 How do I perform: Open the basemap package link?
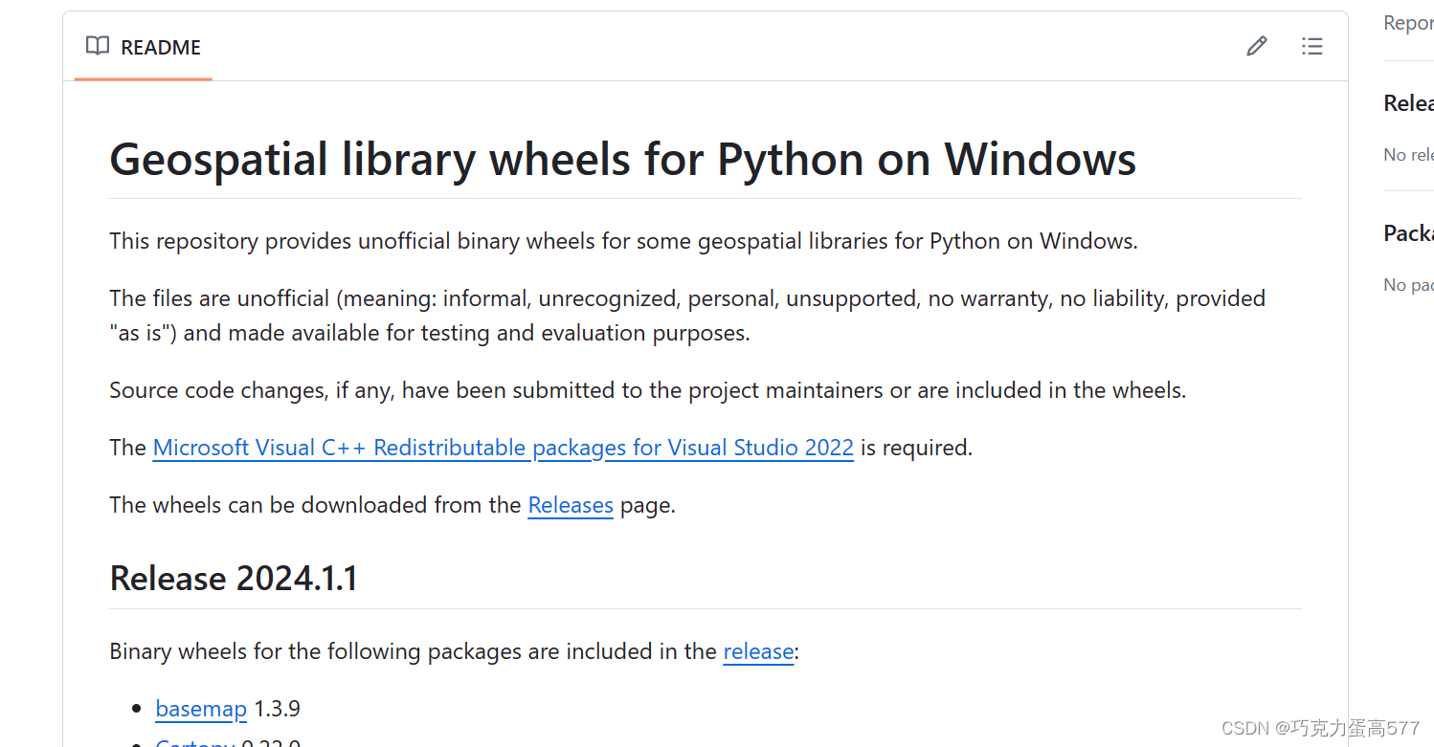[200, 708]
